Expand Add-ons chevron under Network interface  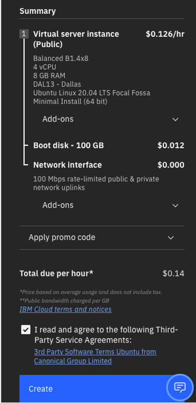point(176,206)
